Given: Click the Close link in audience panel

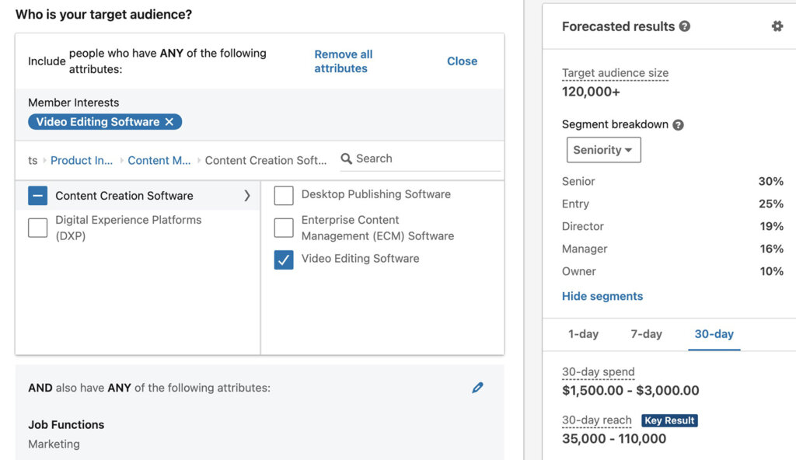Looking at the screenshot, I should [x=462, y=61].
